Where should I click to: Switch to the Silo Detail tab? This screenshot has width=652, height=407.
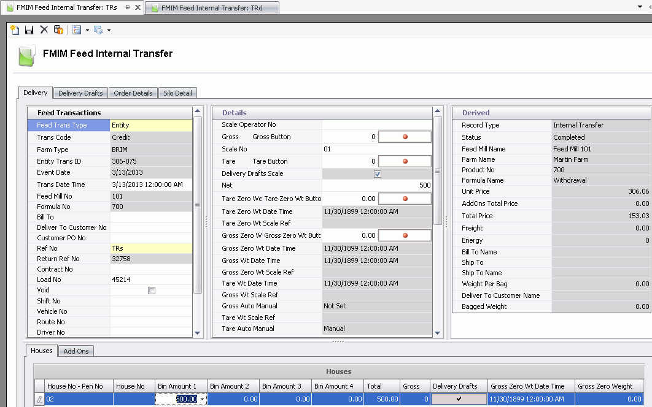click(177, 93)
